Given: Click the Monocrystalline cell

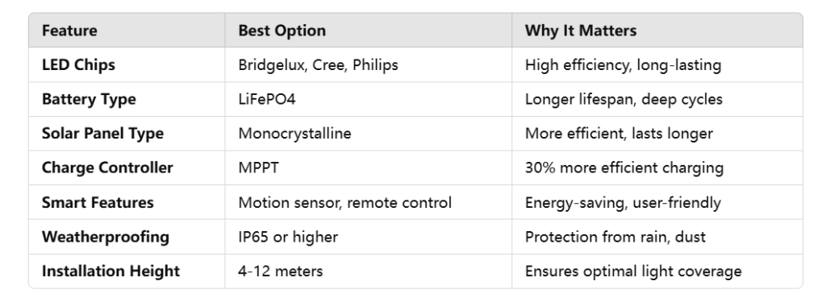Looking at the screenshot, I should (x=295, y=134).
